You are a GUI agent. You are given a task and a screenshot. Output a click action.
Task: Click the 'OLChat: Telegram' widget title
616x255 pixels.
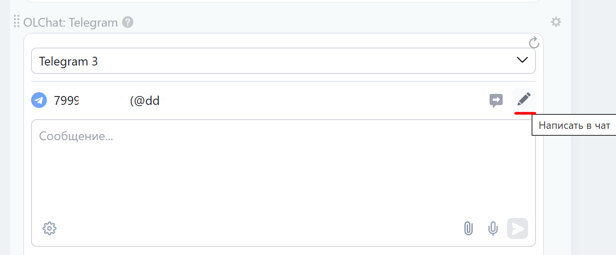(71, 22)
